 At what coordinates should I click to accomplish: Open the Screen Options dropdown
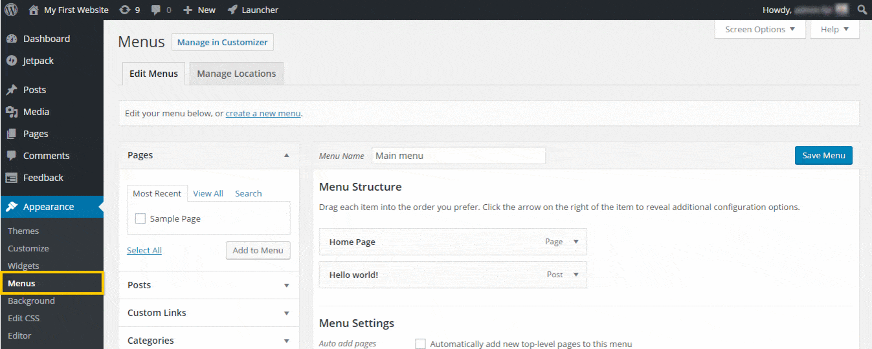tap(759, 29)
